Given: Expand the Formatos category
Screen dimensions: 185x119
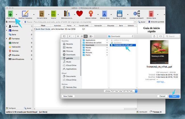Looking at the screenshot, I should point(7,39).
